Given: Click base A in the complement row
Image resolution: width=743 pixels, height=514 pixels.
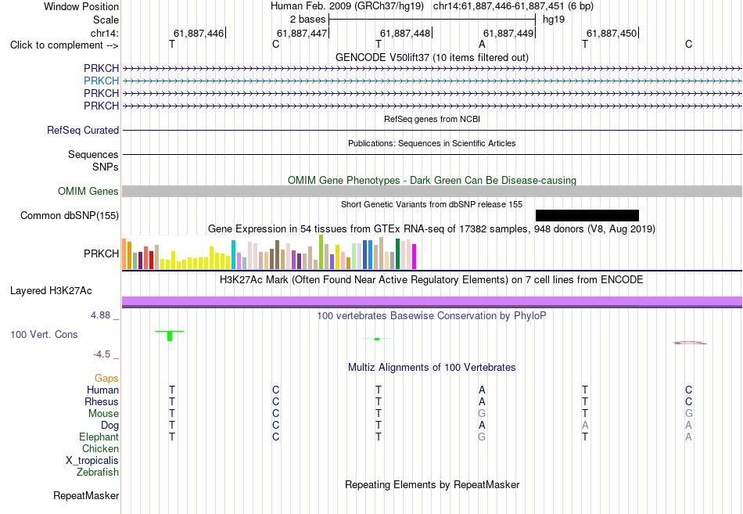Looking at the screenshot, I should coord(482,44).
